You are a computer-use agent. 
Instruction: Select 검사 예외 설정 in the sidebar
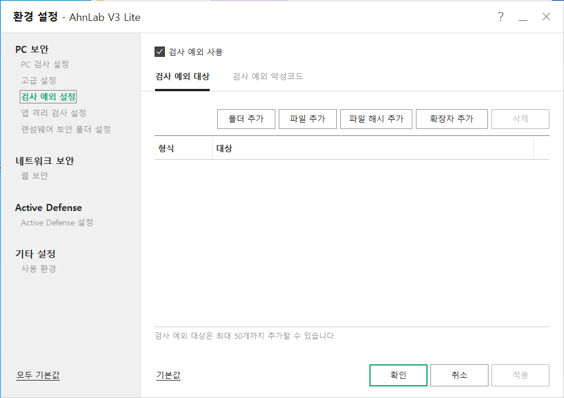[x=48, y=97]
